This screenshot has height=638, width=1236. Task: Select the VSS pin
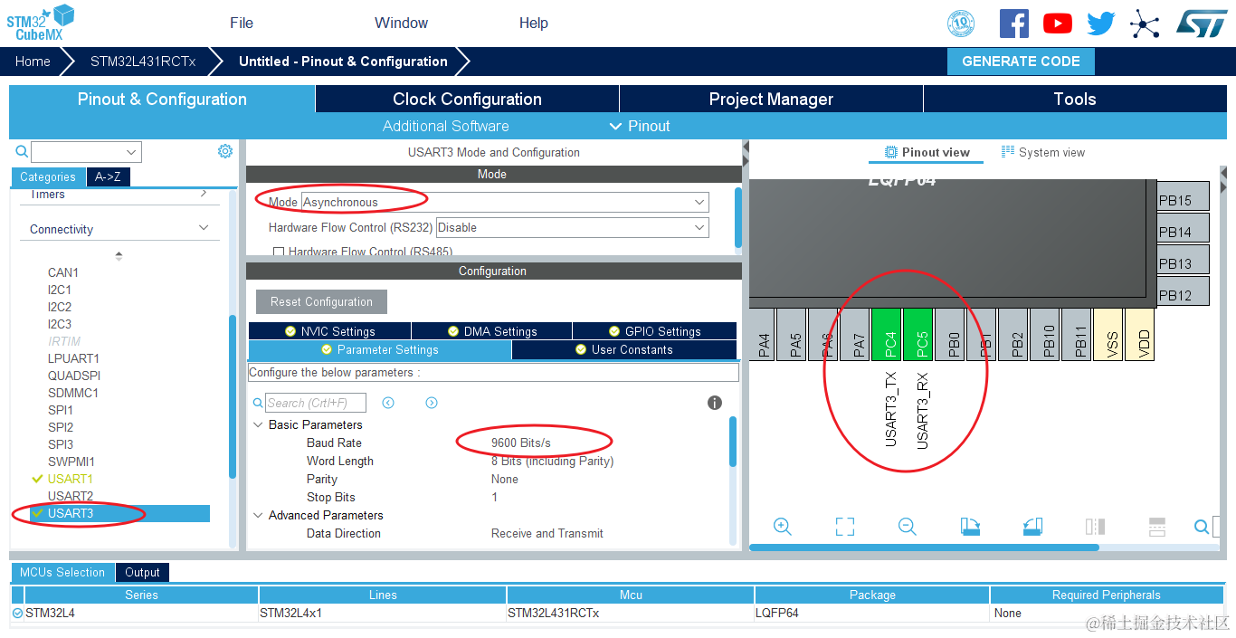pyautogui.click(x=1108, y=334)
